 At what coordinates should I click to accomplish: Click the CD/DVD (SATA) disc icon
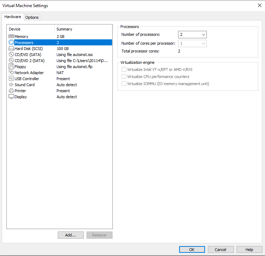pos(11,54)
